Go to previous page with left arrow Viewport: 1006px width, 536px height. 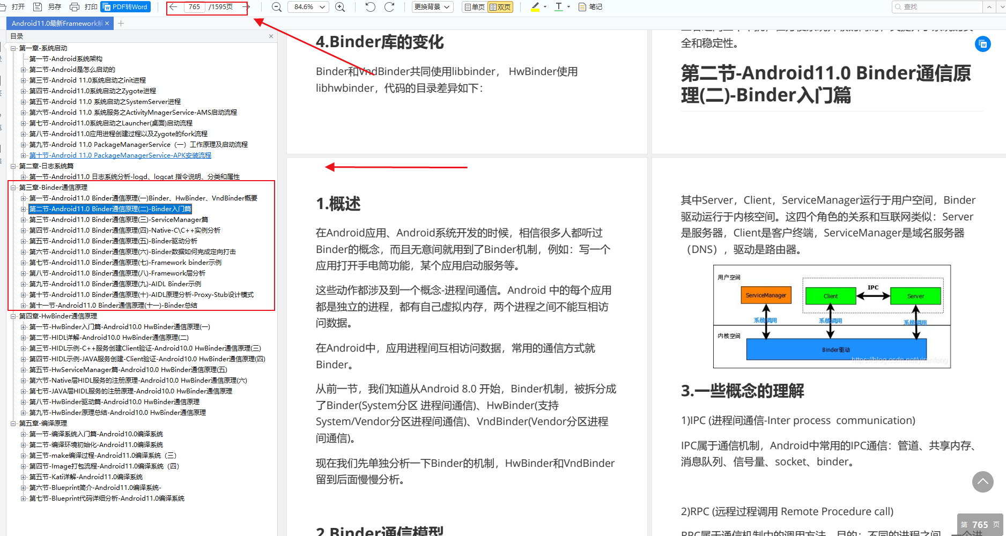pos(173,7)
